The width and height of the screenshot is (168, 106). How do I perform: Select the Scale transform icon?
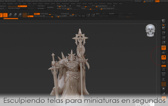click(x=15, y=15)
